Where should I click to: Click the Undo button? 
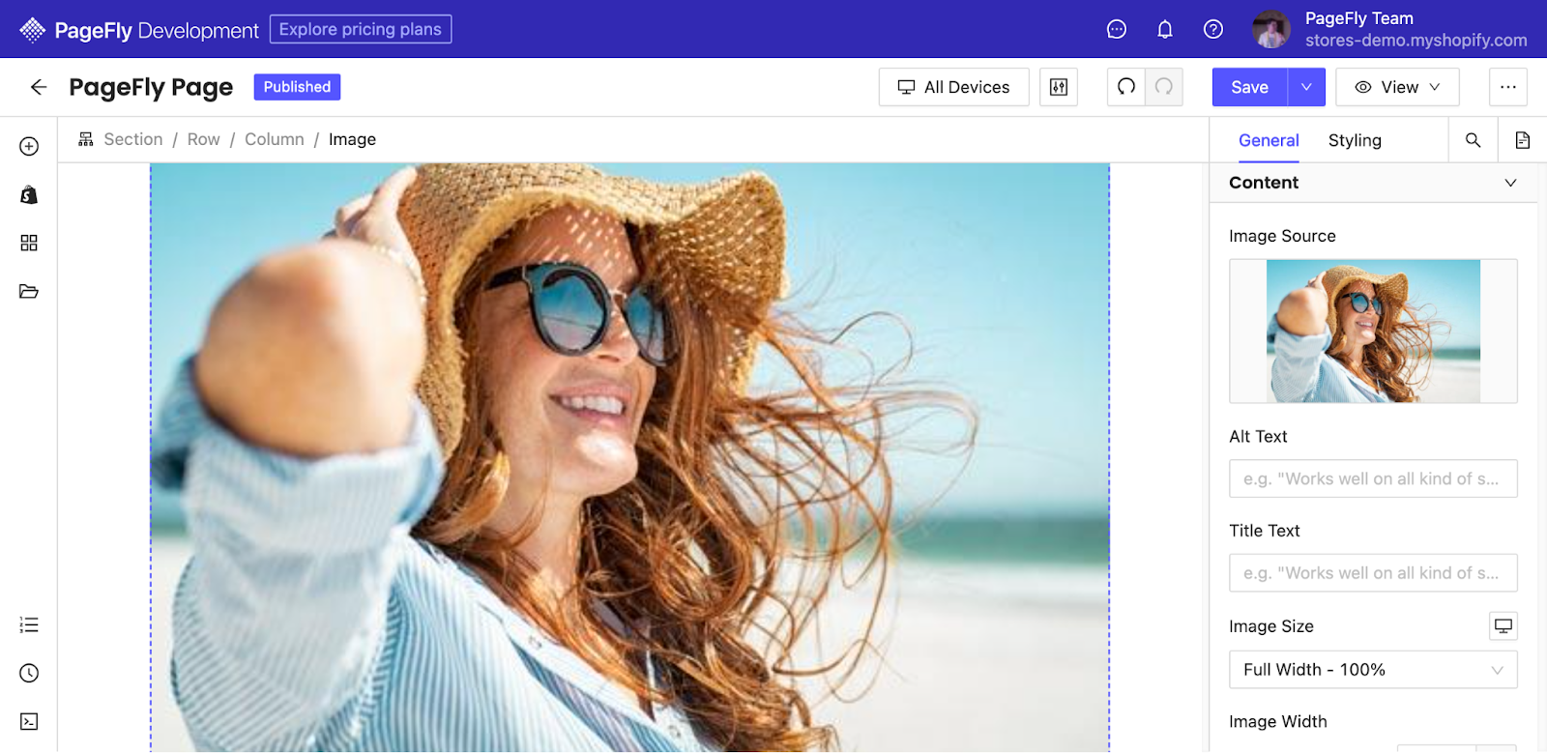[1126, 87]
